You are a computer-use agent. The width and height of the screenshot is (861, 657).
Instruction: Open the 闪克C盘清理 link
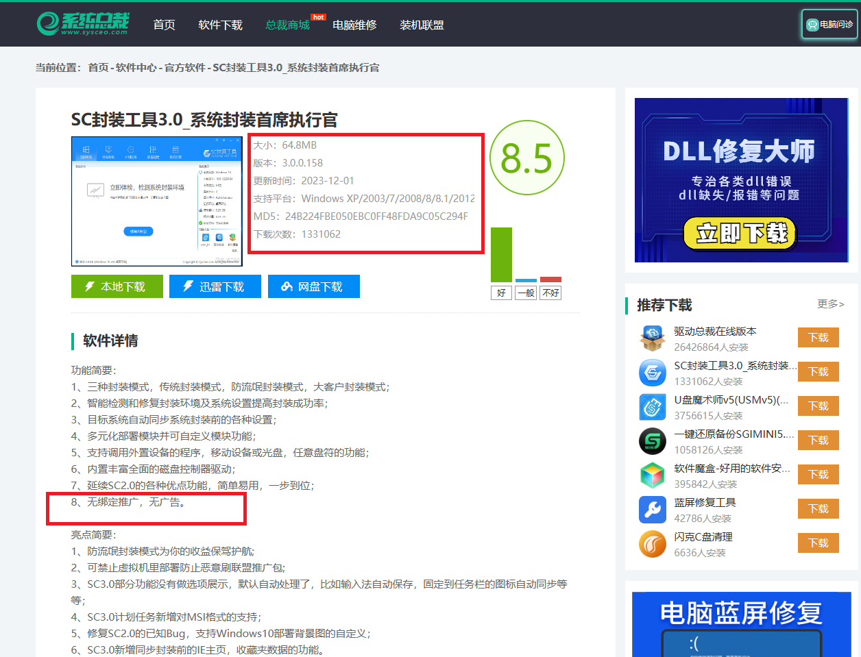(x=703, y=536)
